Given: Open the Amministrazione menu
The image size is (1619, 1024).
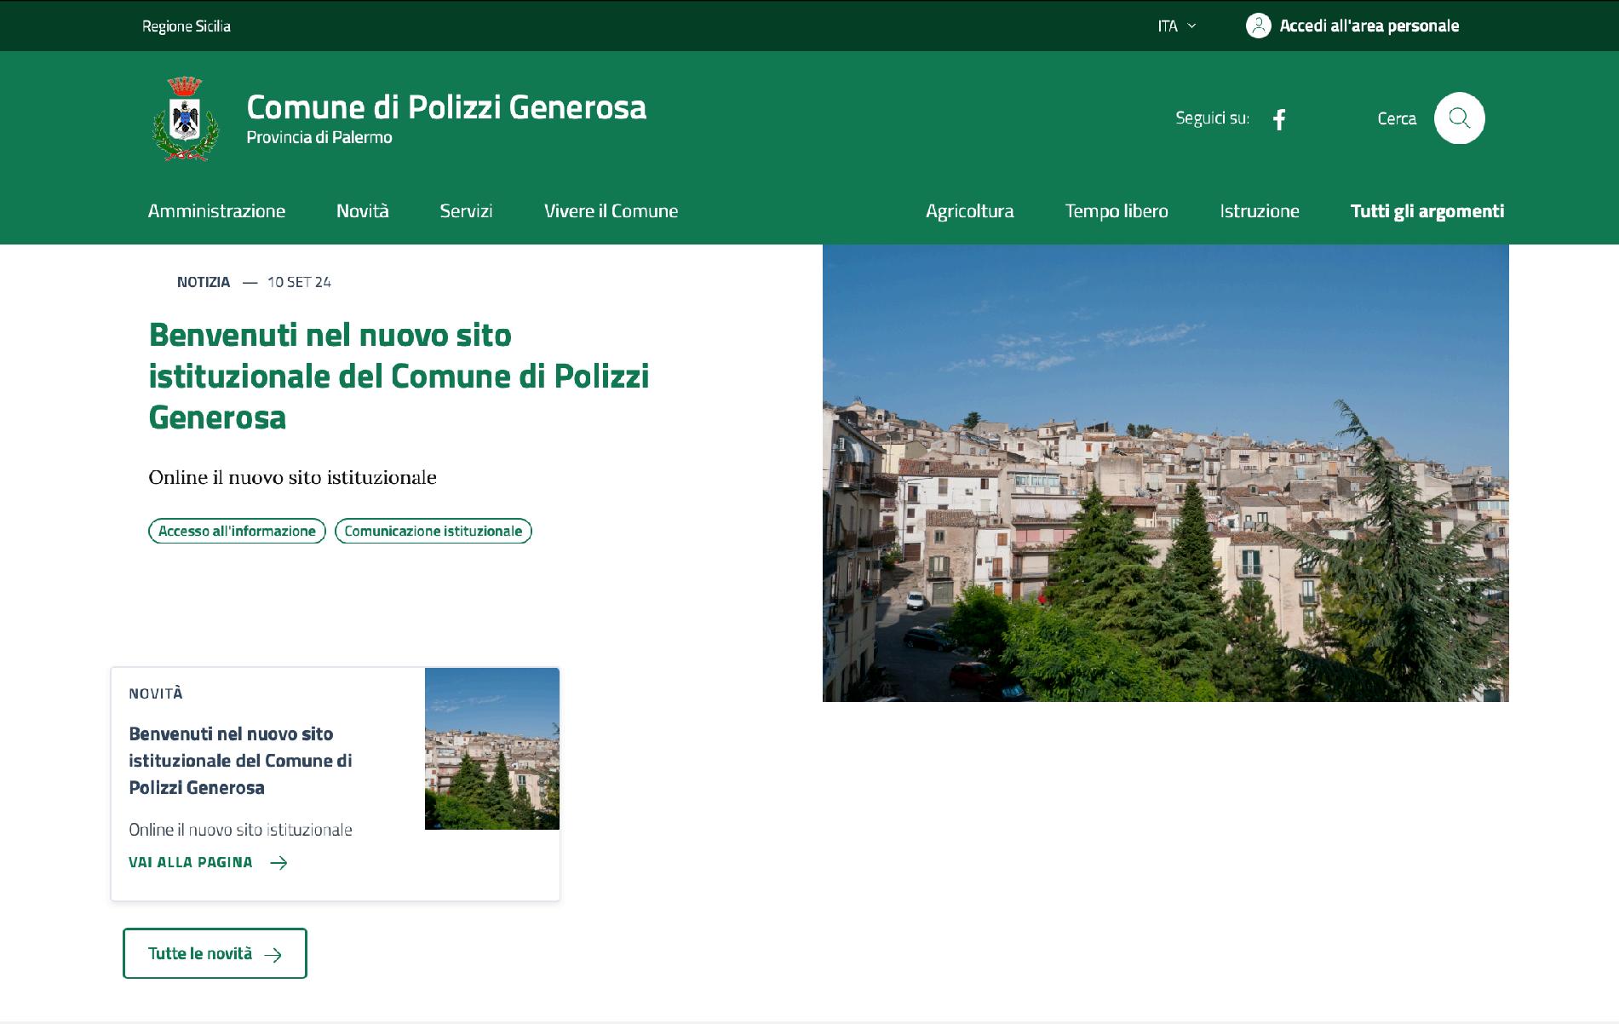Looking at the screenshot, I should point(216,211).
